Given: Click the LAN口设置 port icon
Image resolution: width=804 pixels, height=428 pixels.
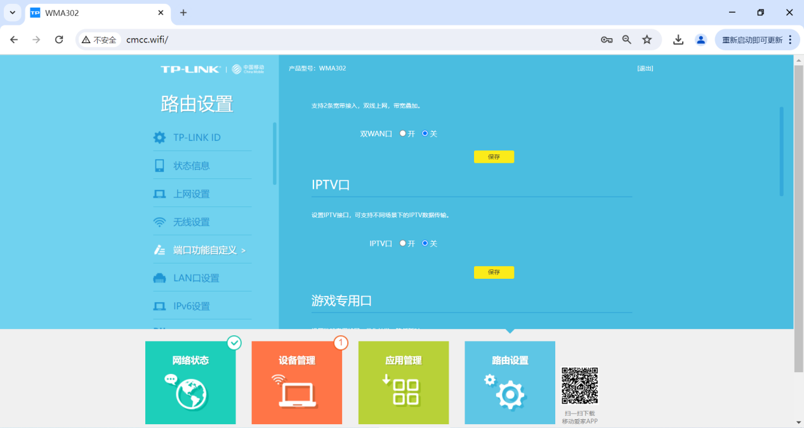Looking at the screenshot, I should click(159, 278).
